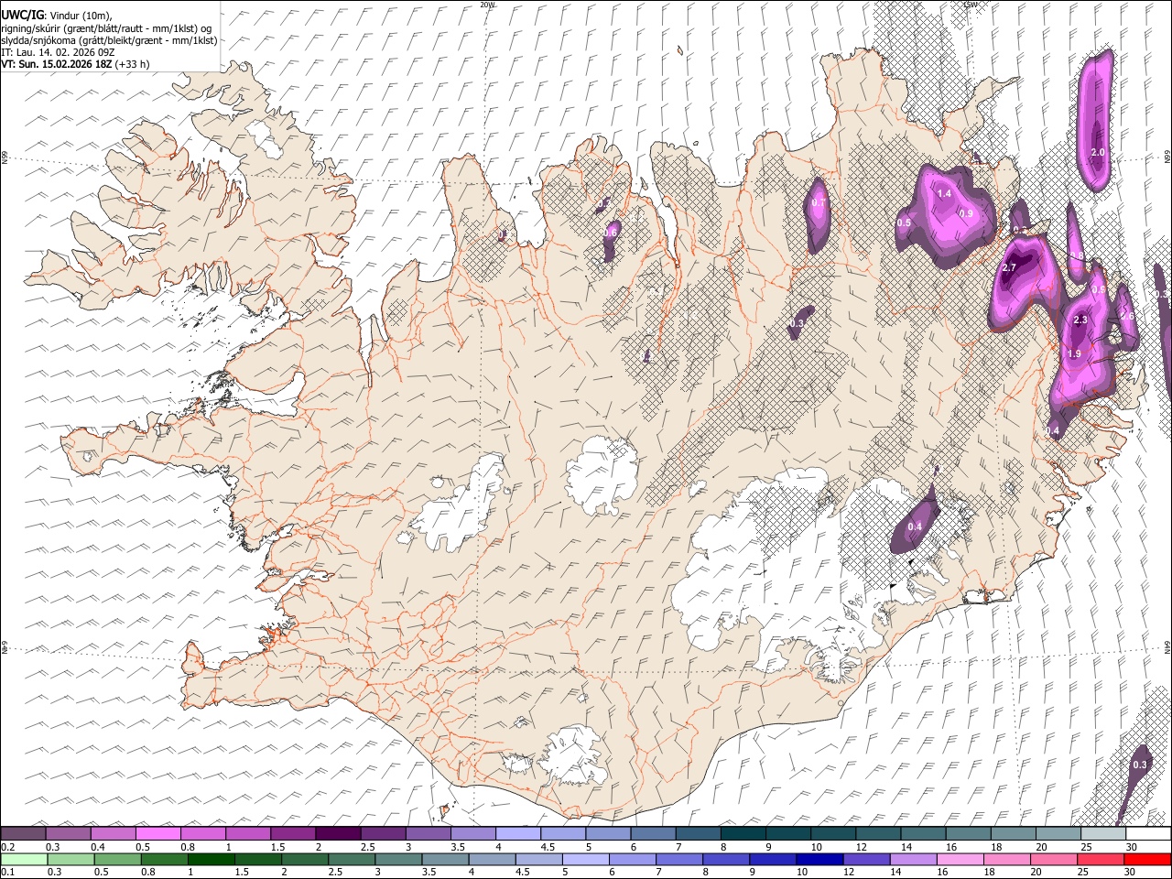
Task: Pick the darkest purple 2 snow legend swatch
Action: [x=337, y=833]
